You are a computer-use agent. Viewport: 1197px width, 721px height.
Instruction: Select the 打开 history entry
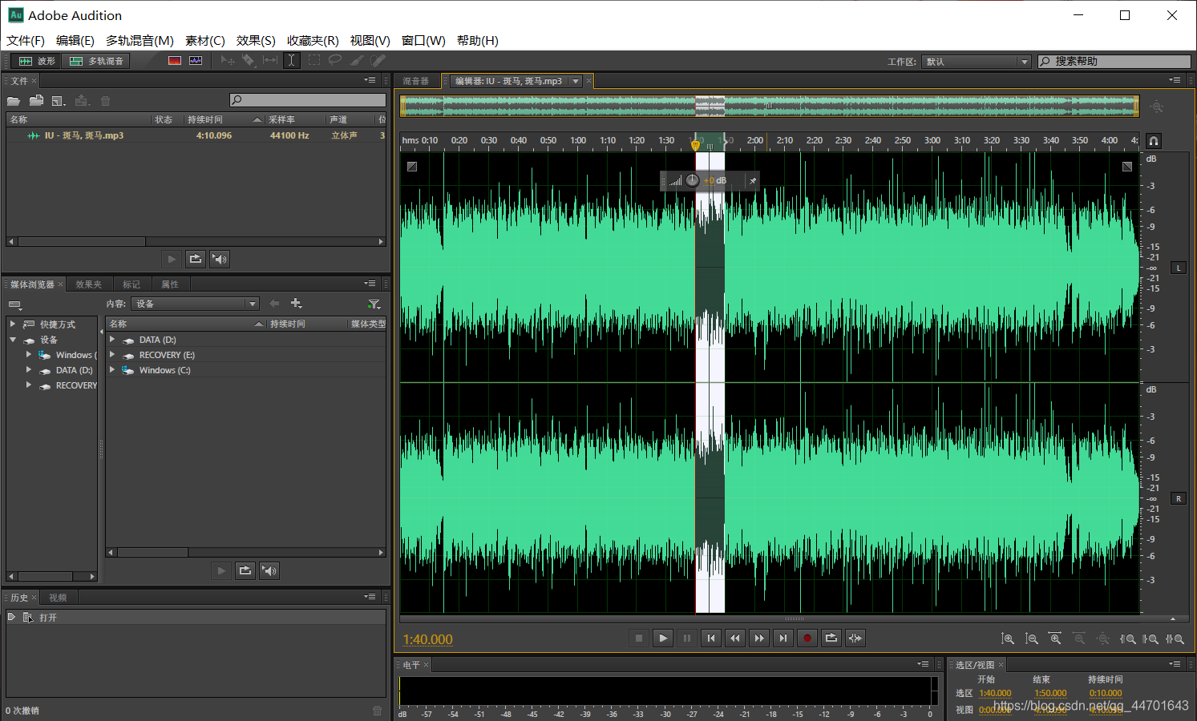tap(196, 618)
